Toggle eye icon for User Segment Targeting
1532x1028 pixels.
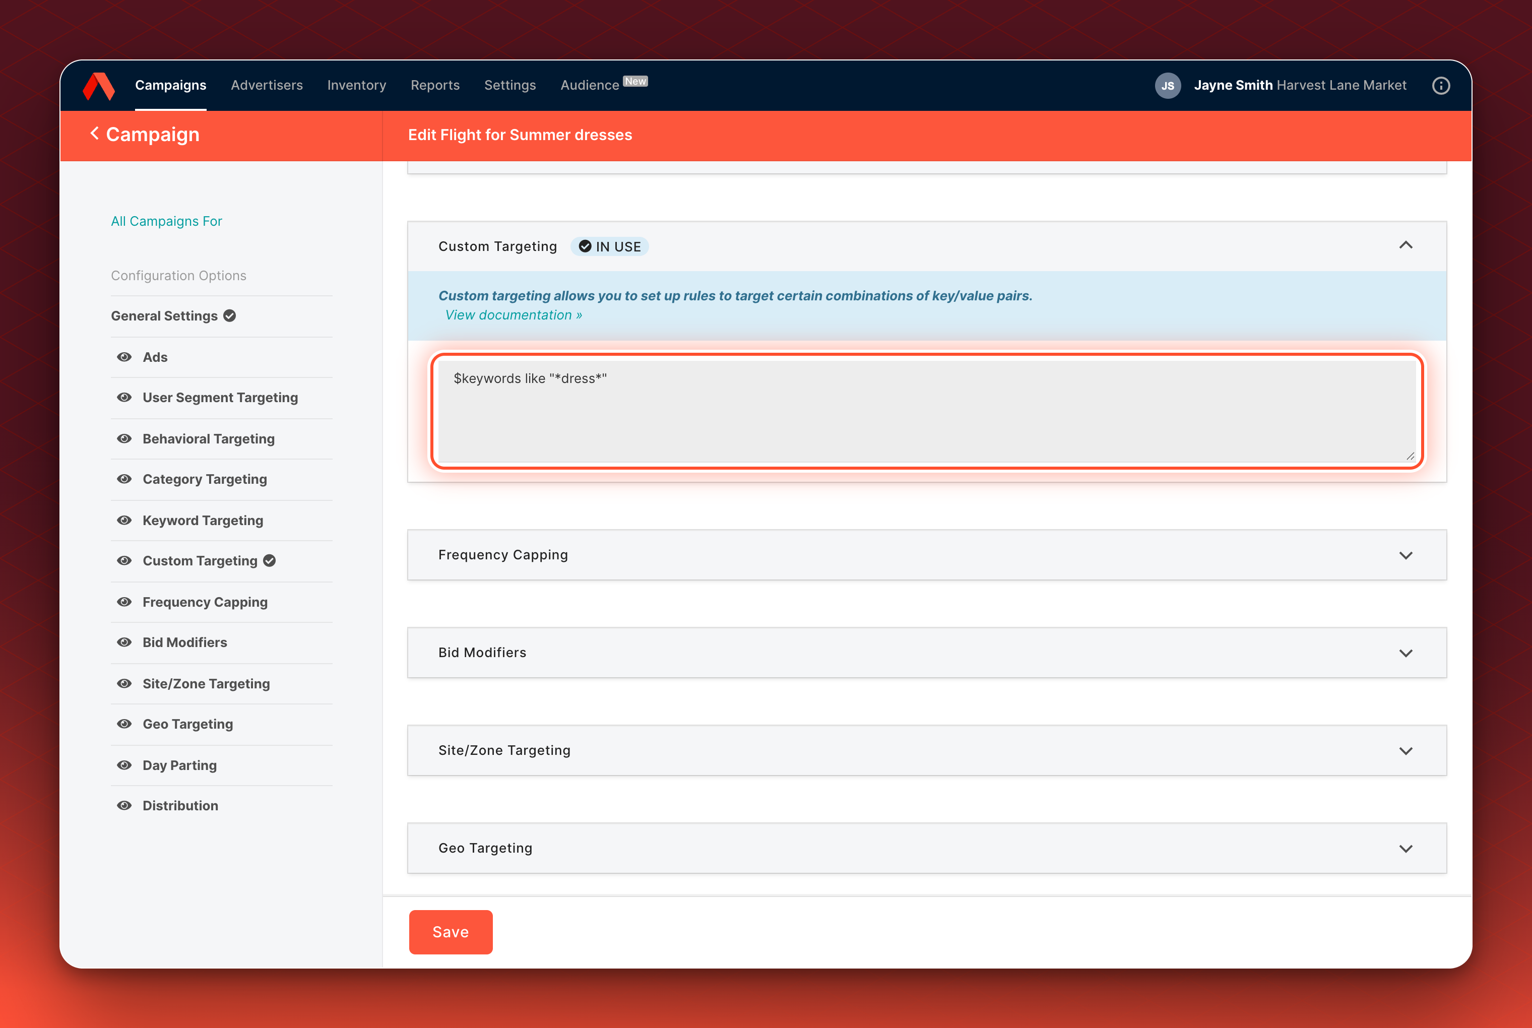point(124,397)
